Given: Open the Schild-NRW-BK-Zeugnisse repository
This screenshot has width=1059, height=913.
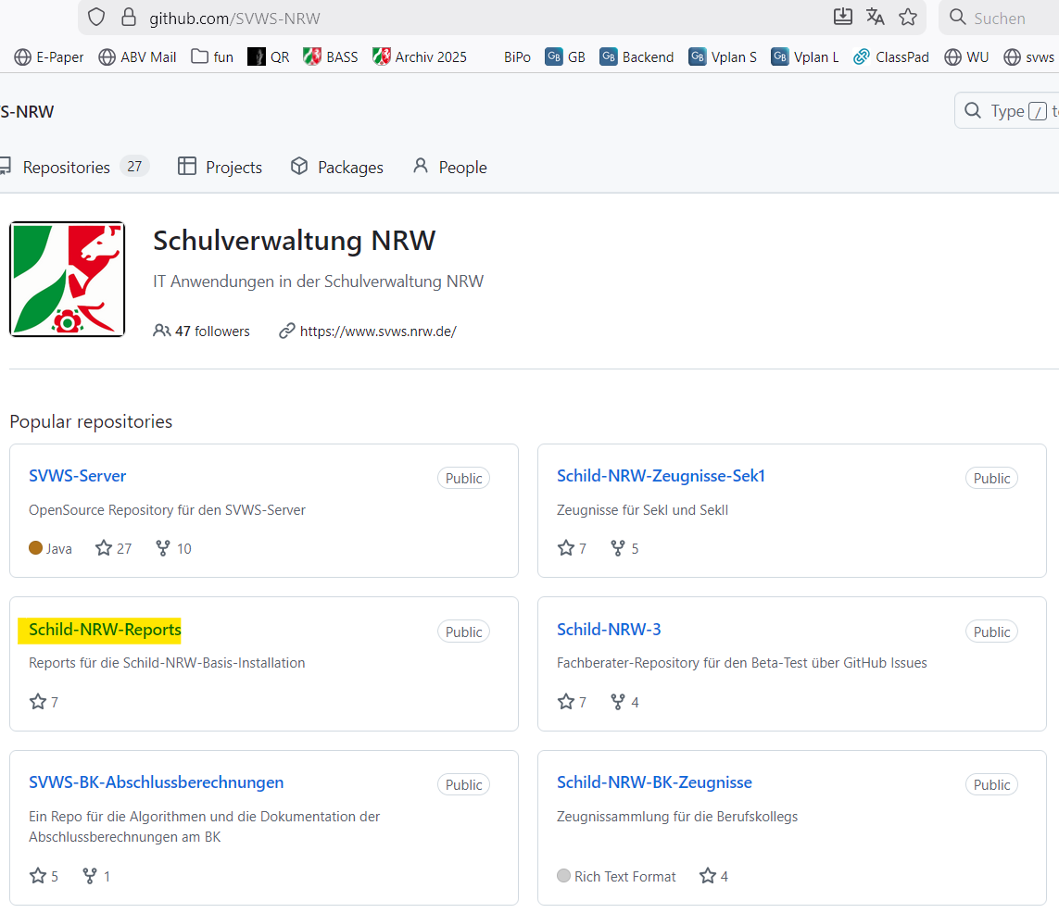Looking at the screenshot, I should pos(654,782).
